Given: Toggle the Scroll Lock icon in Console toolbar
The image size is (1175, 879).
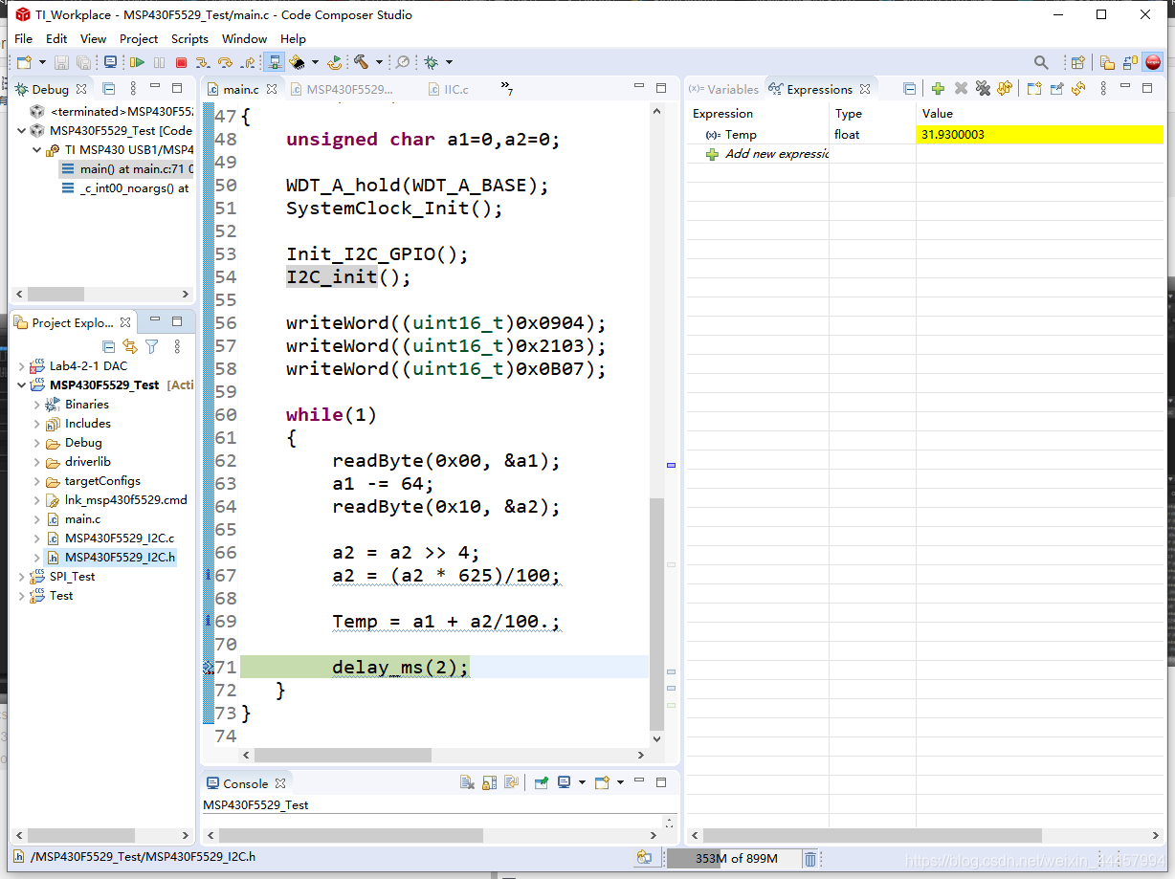Looking at the screenshot, I should [488, 782].
